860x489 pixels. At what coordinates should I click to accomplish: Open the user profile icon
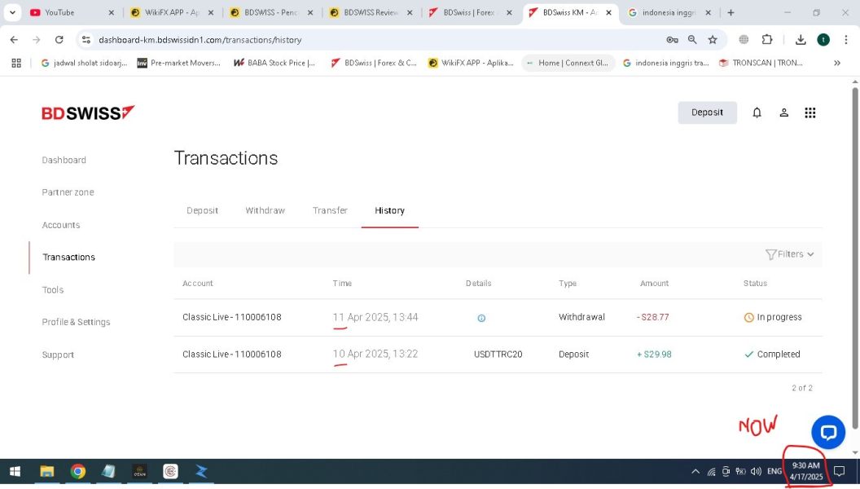[x=783, y=112]
